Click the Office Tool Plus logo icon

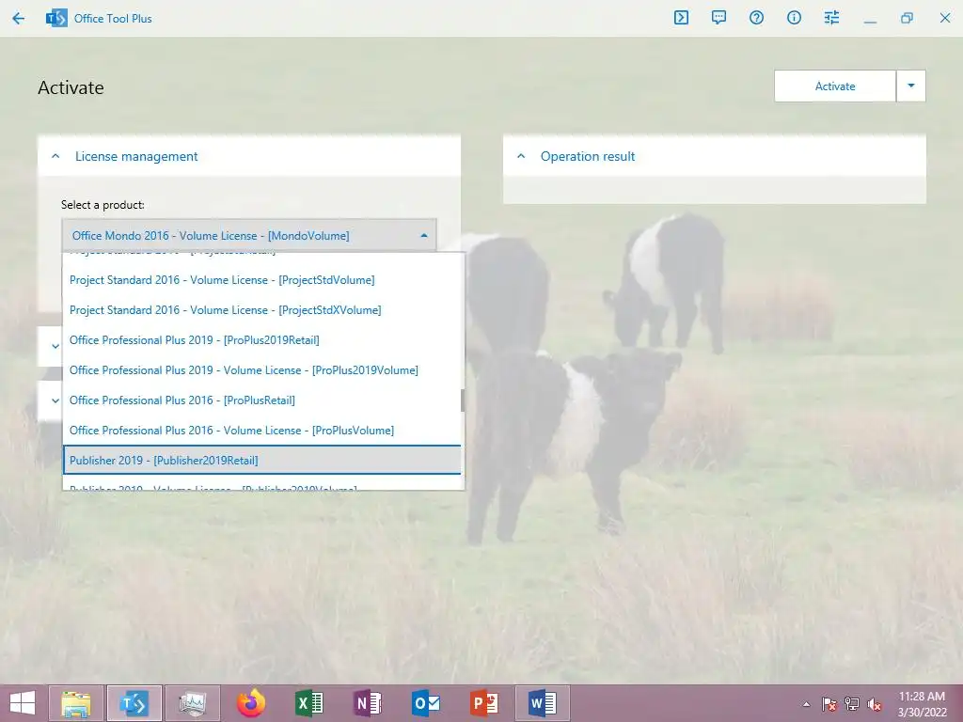point(56,19)
